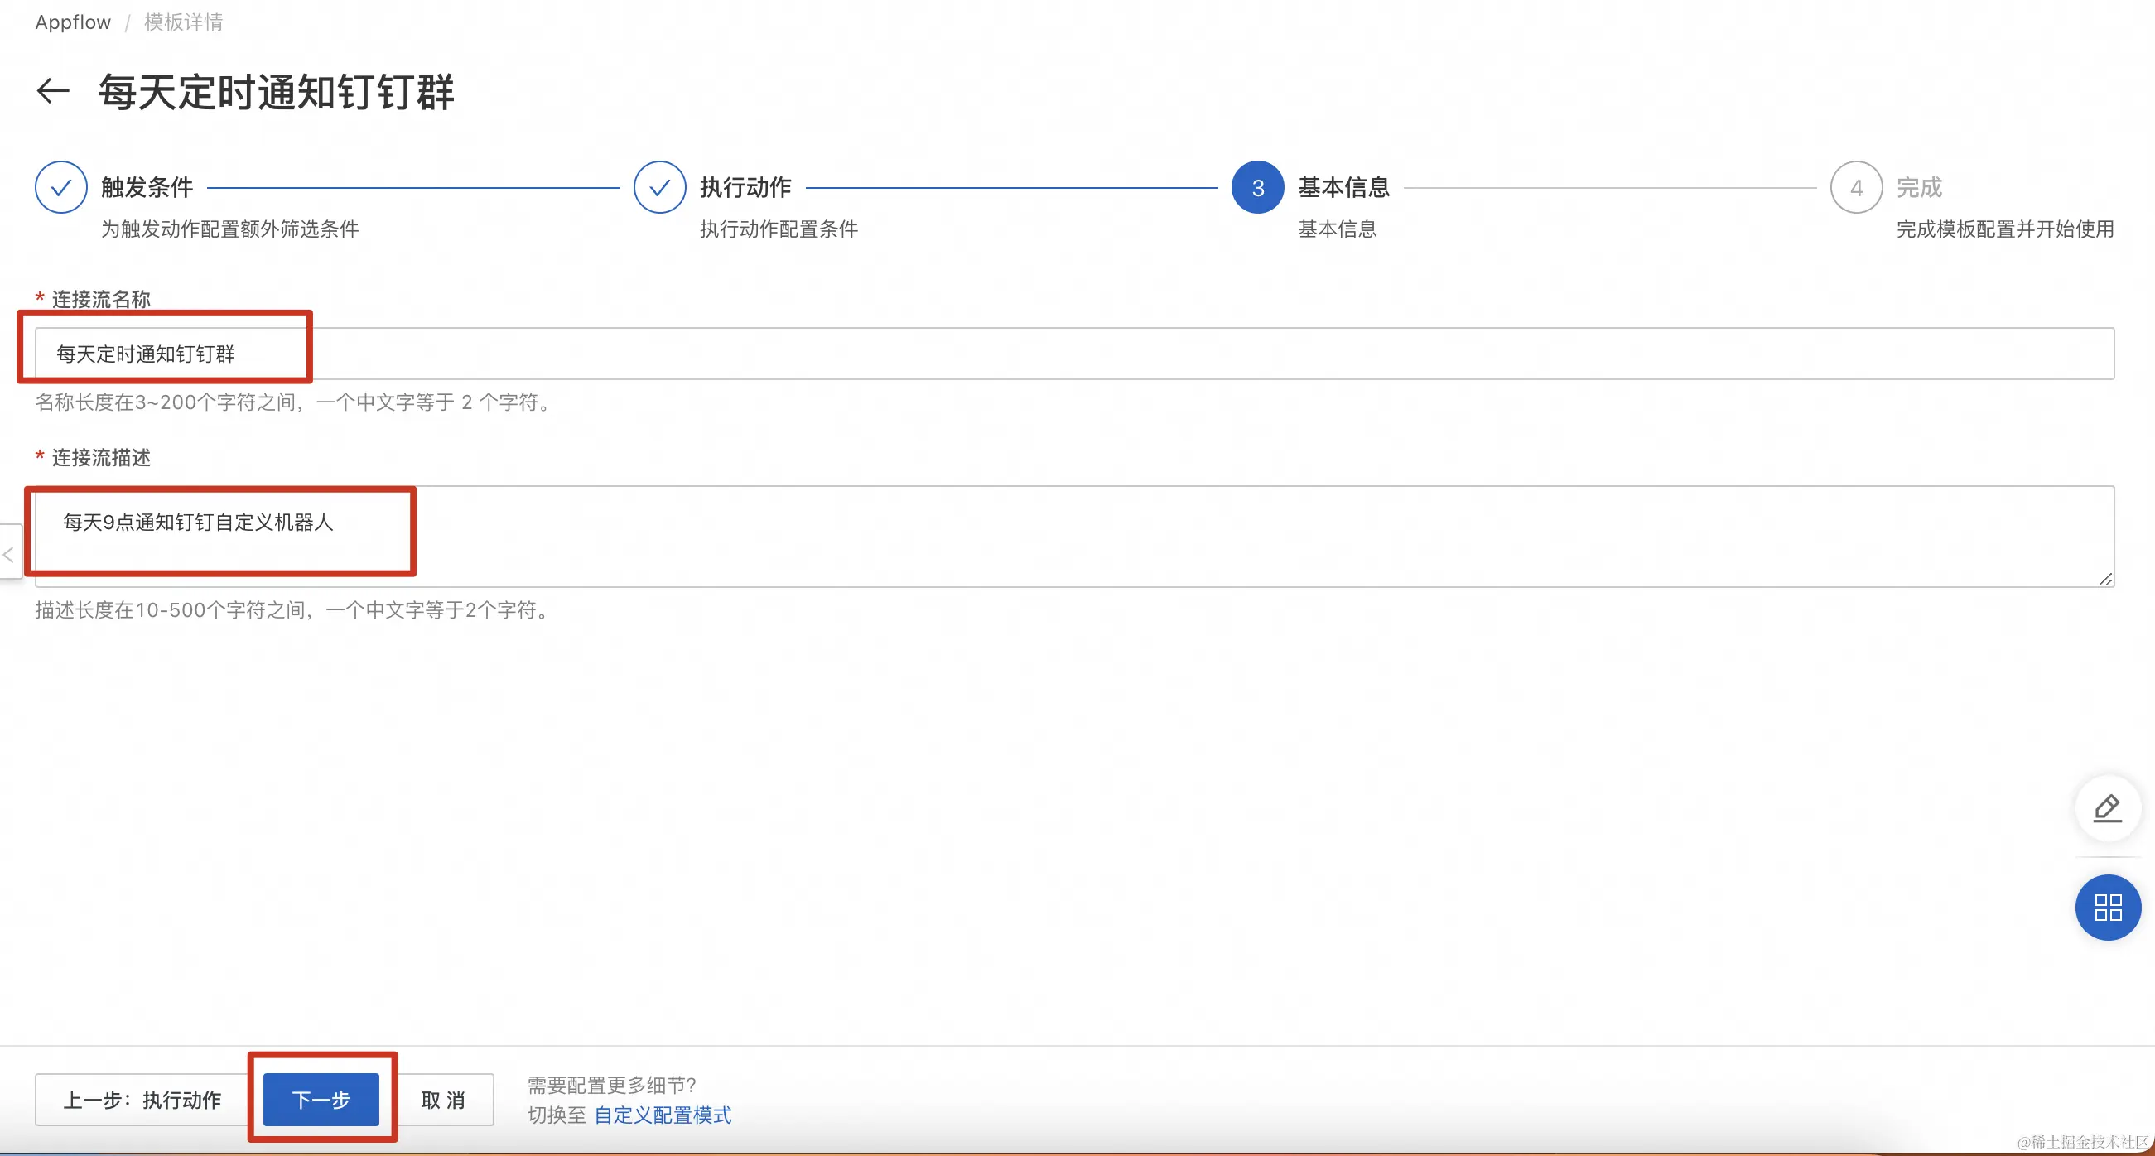
Task: Select the 触发条件 step label
Action: 147,187
